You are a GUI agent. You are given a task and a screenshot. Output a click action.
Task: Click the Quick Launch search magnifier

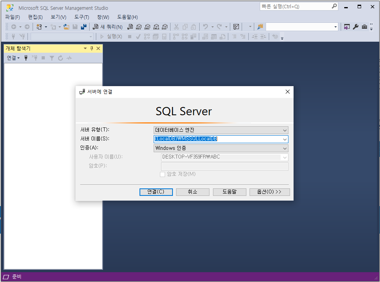(334, 6)
